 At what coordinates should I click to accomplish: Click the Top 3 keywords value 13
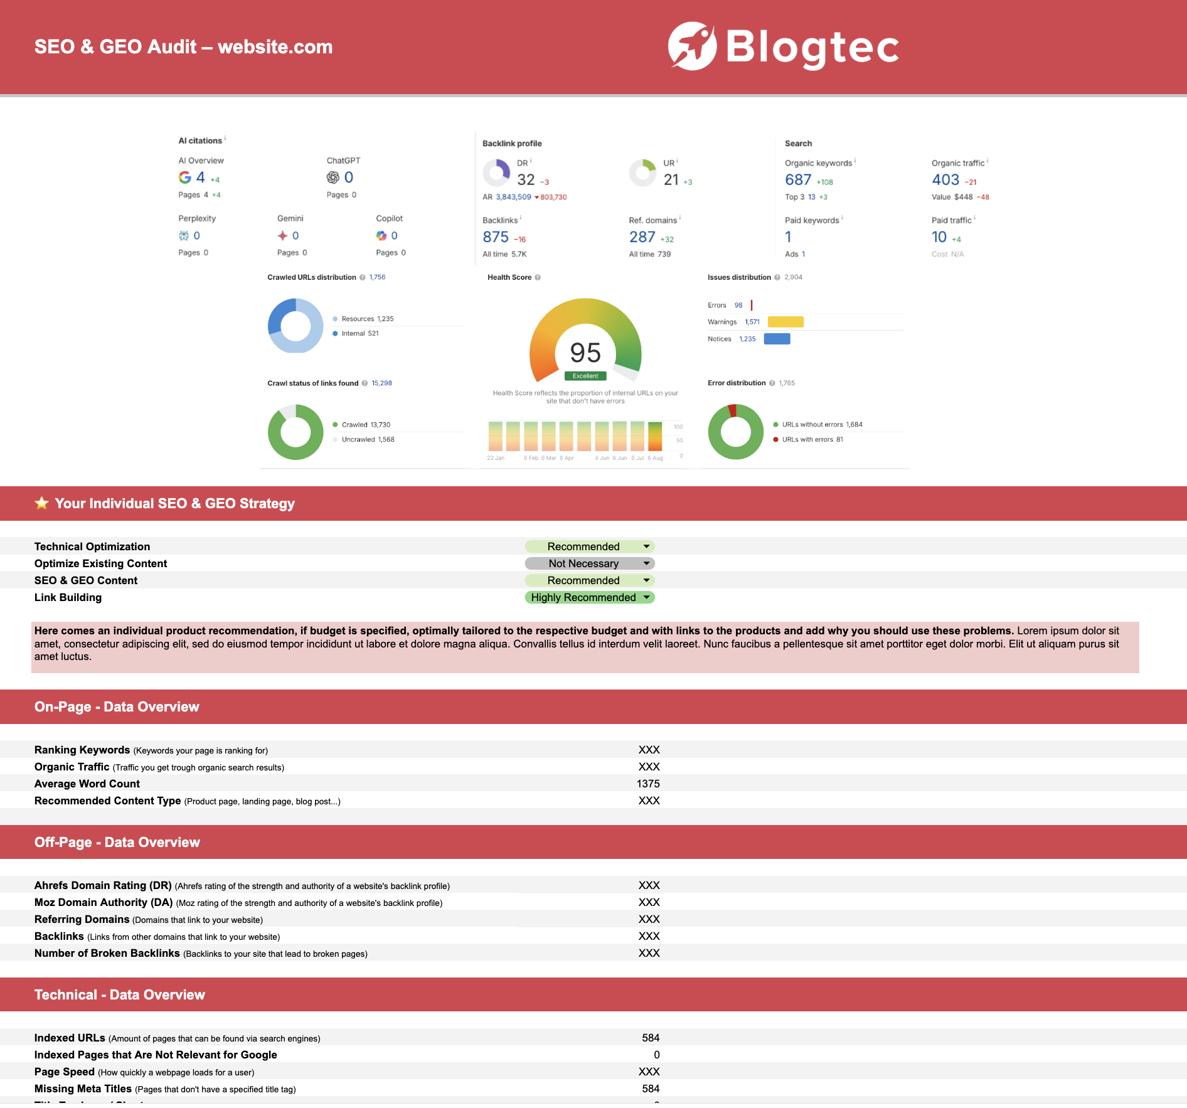click(812, 197)
